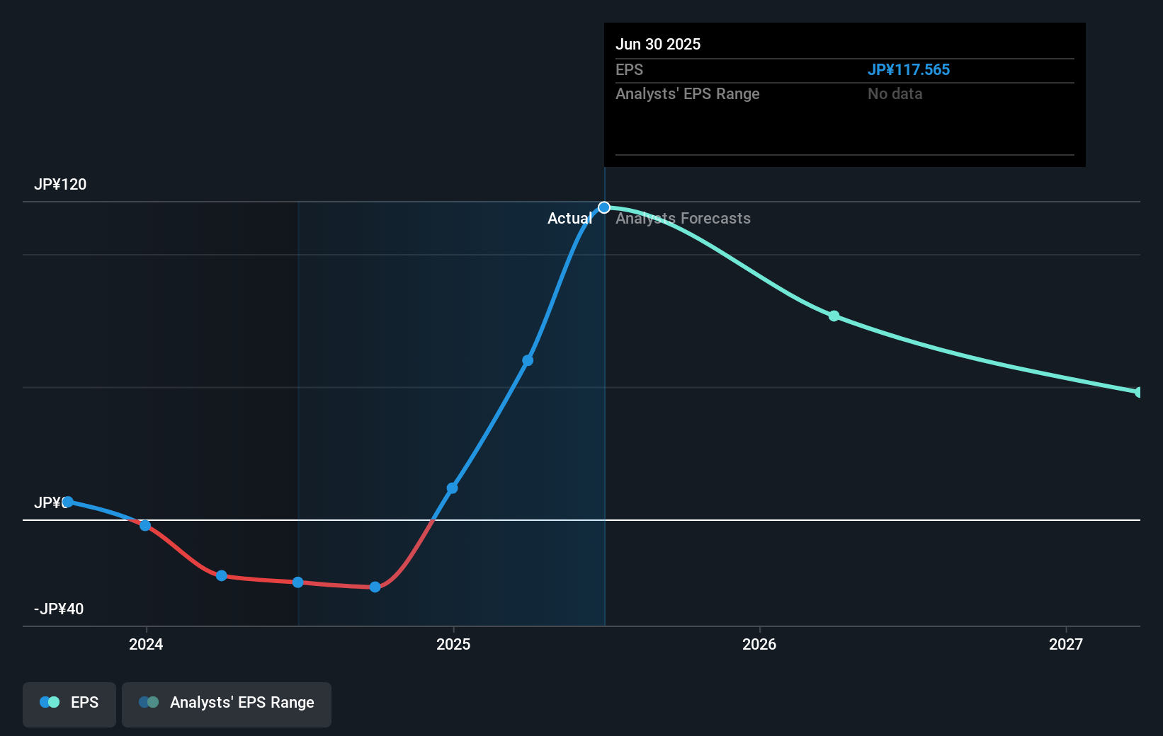Toggle the EPS legend color dots

[x=48, y=701]
